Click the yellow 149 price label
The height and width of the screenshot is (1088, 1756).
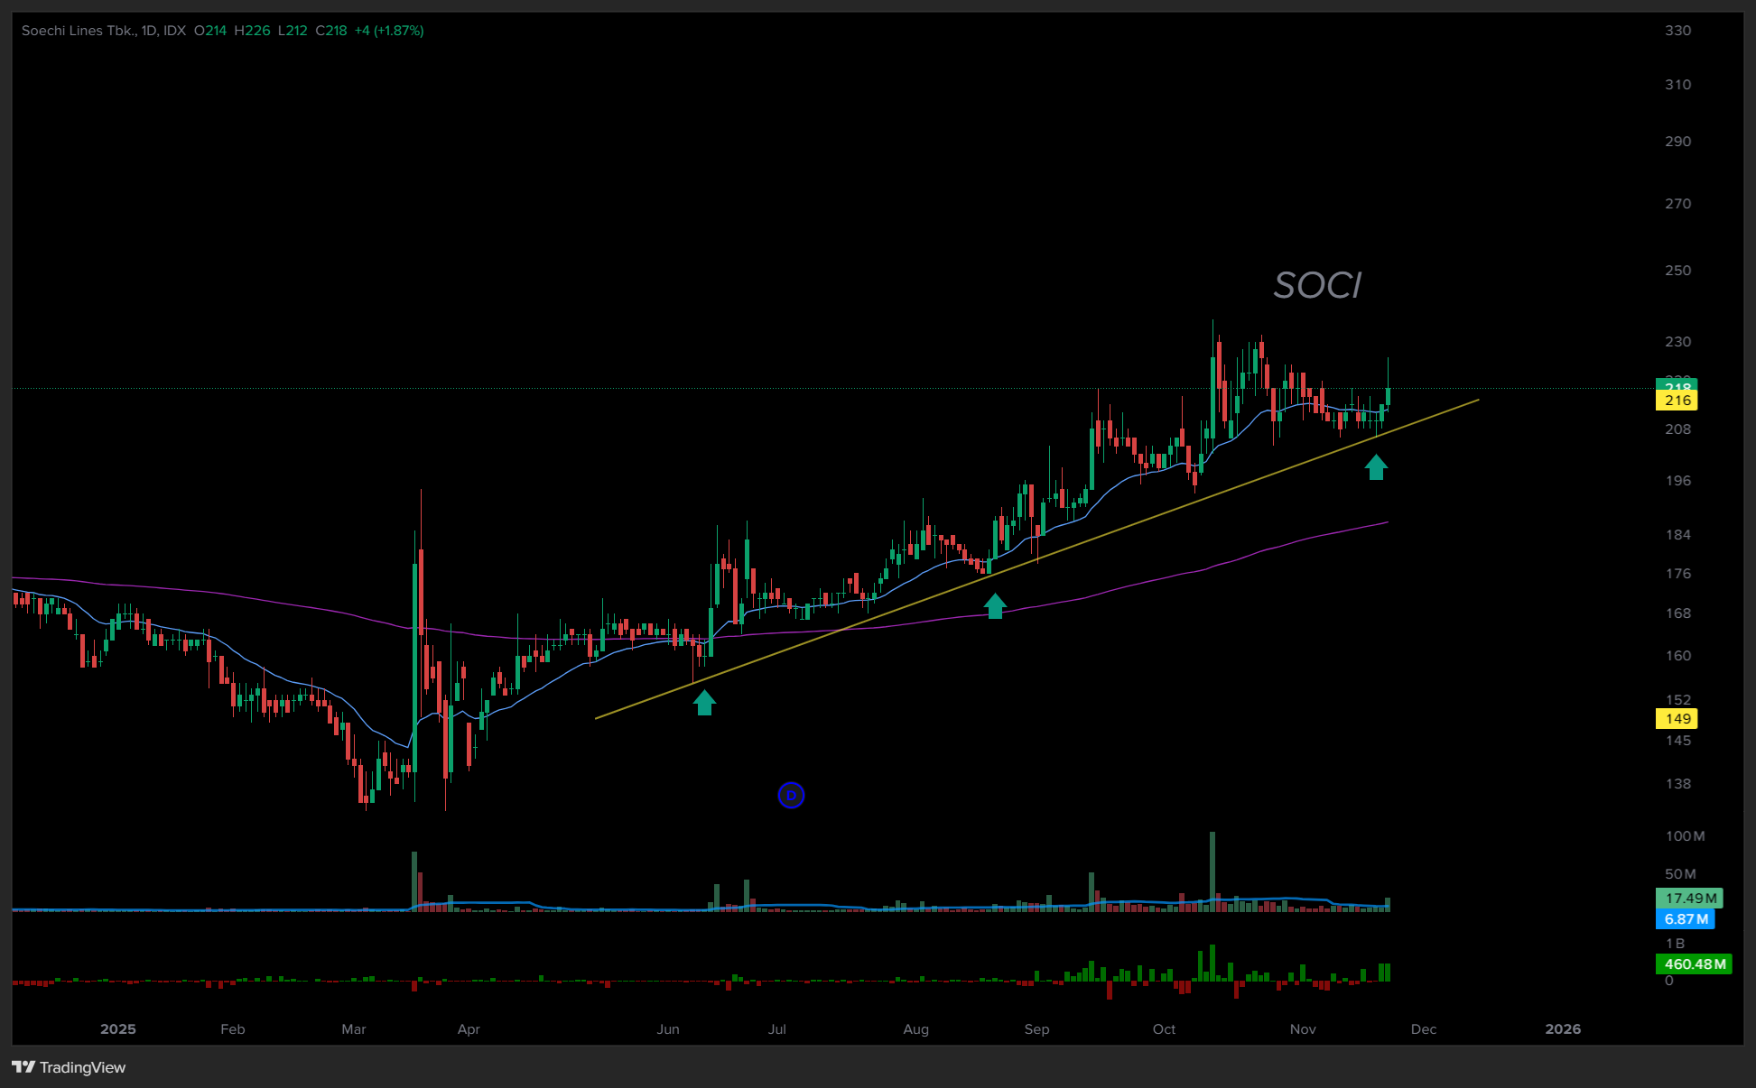click(1677, 719)
